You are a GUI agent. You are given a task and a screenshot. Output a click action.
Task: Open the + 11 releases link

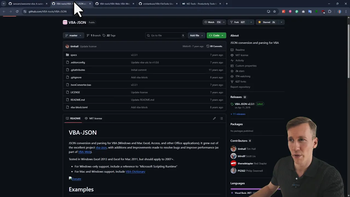[x=238, y=114]
